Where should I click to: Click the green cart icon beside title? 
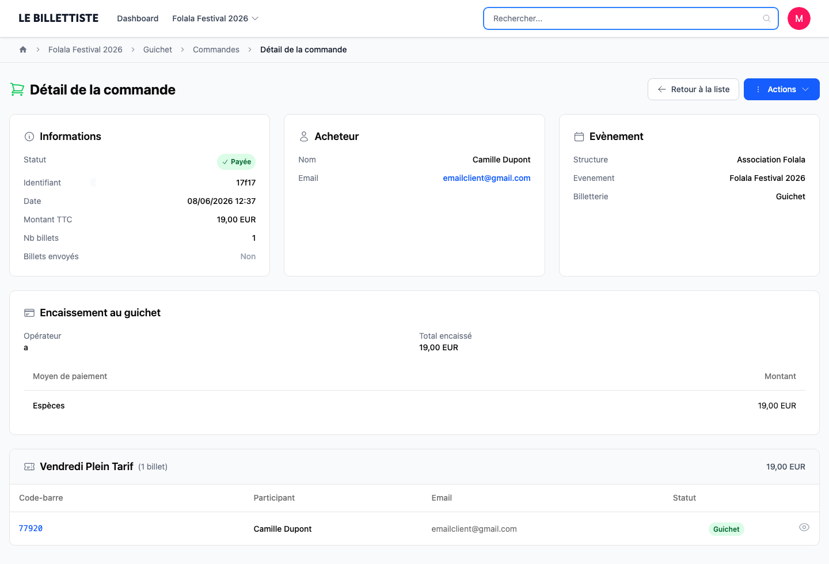click(x=17, y=90)
